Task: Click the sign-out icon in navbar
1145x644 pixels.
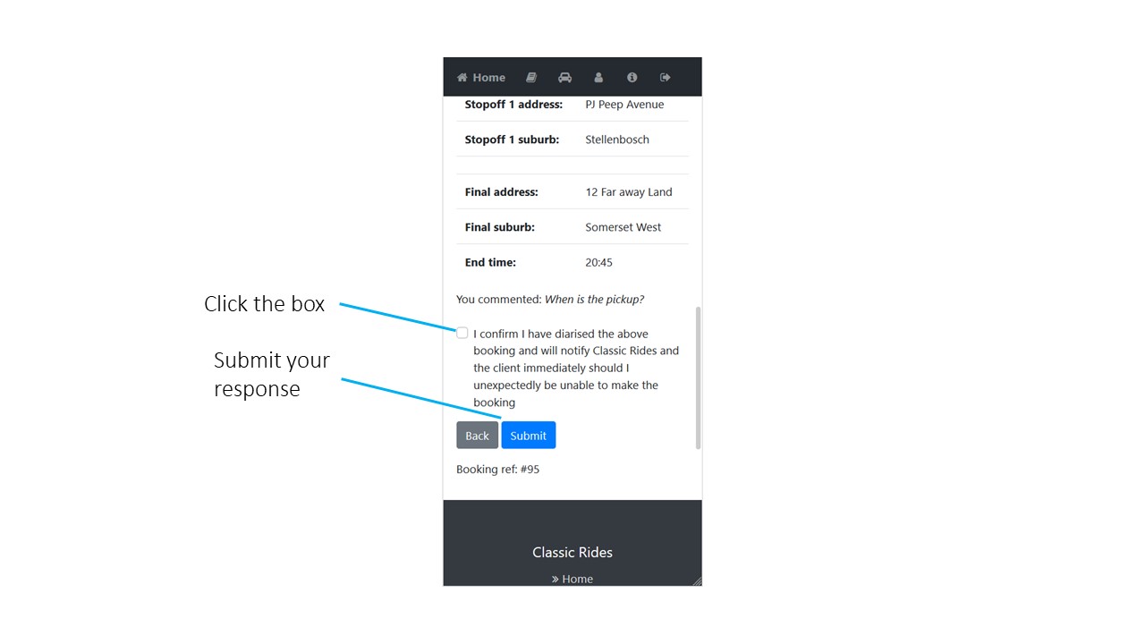Action: pos(666,78)
